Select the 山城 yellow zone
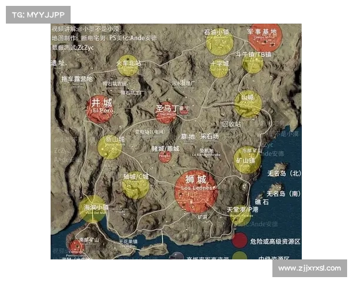Viewport: 353px width, 283px height. point(248,104)
